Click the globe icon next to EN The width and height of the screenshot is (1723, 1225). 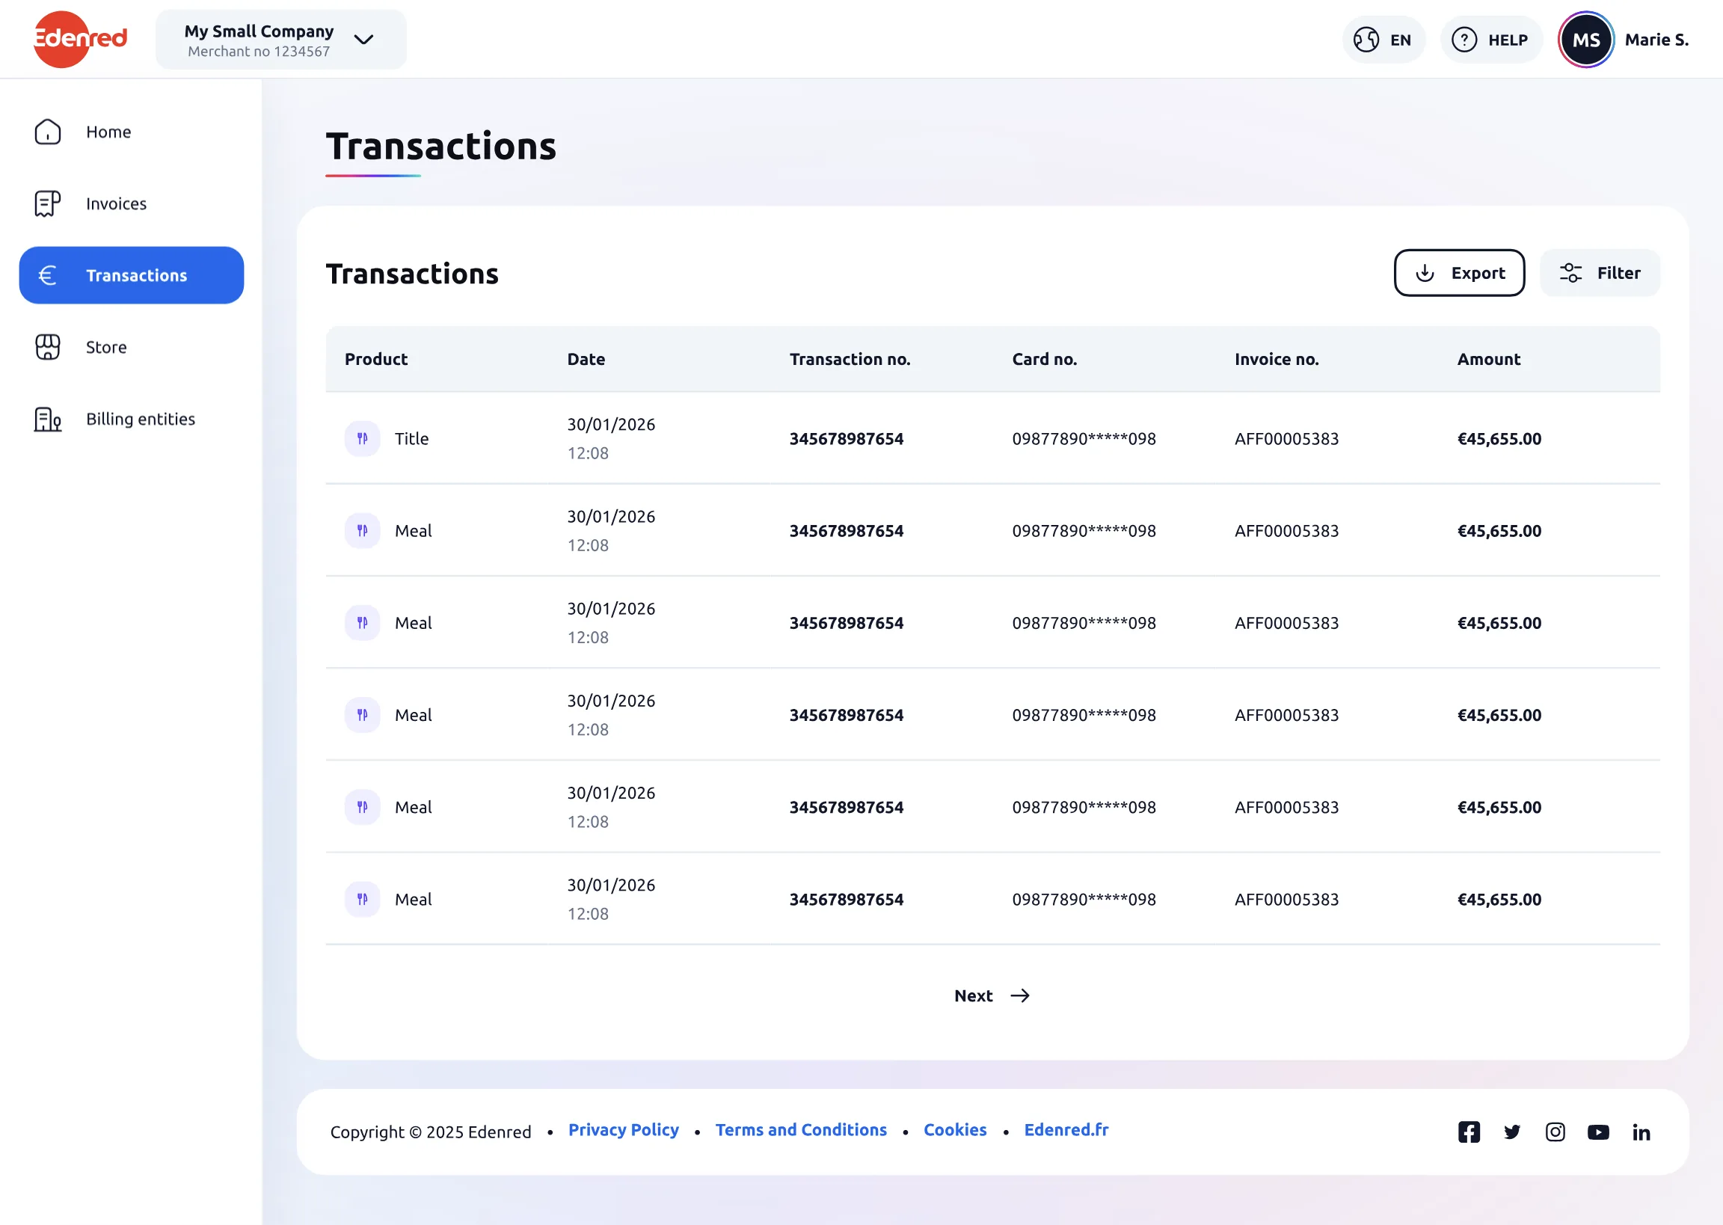tap(1366, 40)
